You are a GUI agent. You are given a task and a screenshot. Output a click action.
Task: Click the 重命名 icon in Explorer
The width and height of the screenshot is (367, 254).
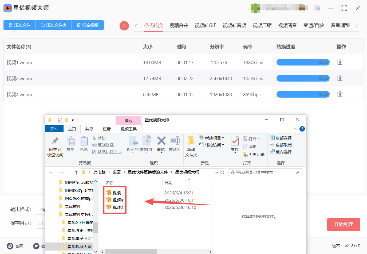point(175,141)
